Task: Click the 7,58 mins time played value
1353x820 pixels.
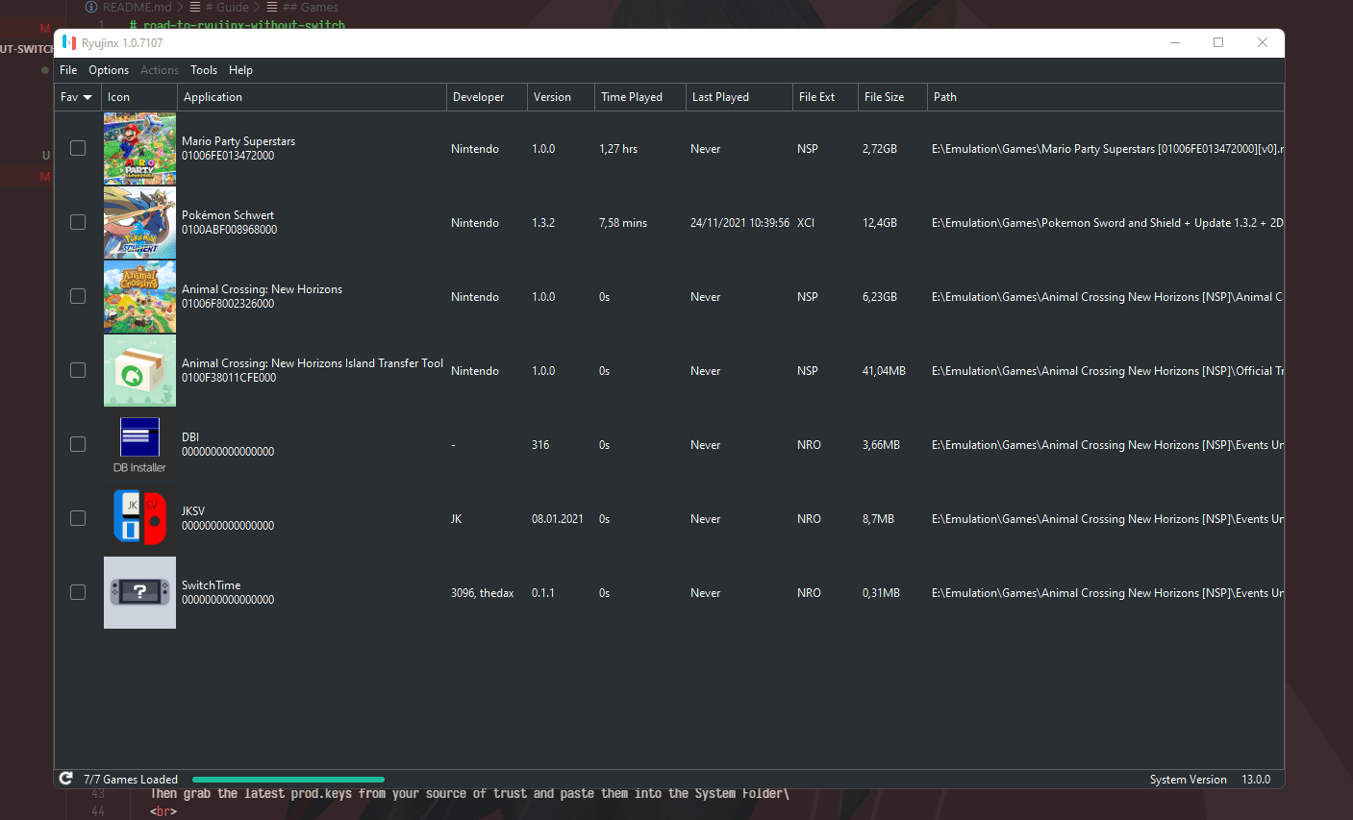Action: pyautogui.click(x=623, y=223)
